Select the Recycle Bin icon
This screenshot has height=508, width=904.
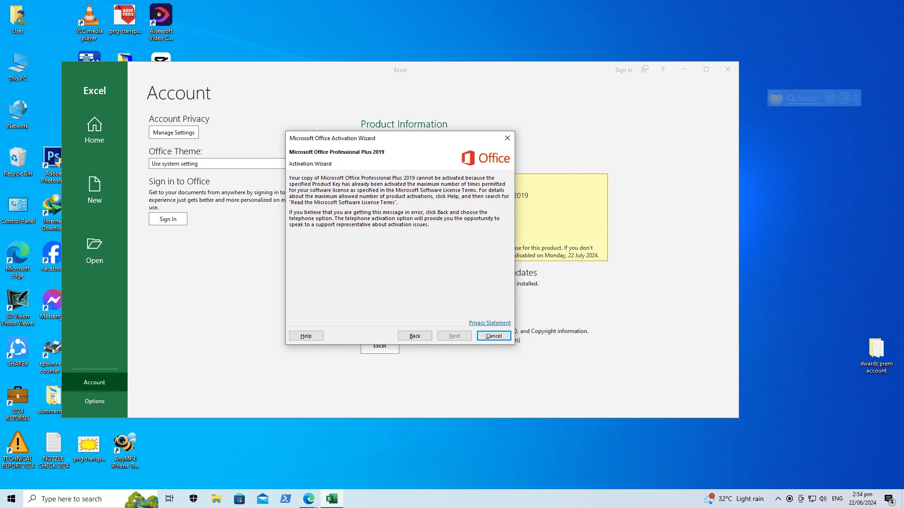18,162
